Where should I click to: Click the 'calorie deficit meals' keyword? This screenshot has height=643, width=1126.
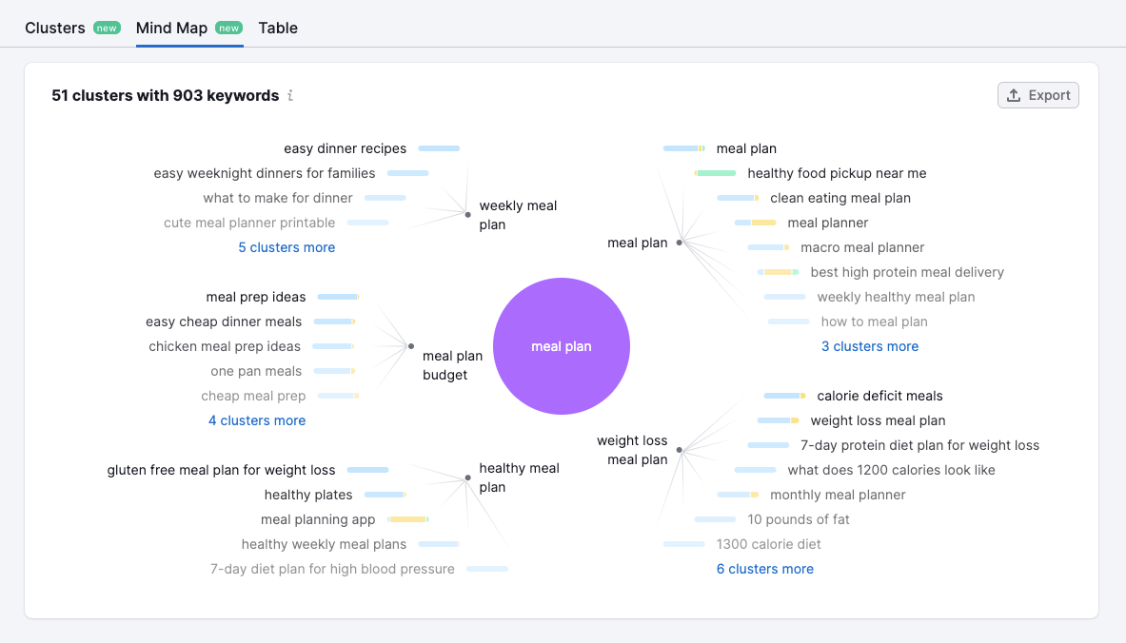pos(879,396)
